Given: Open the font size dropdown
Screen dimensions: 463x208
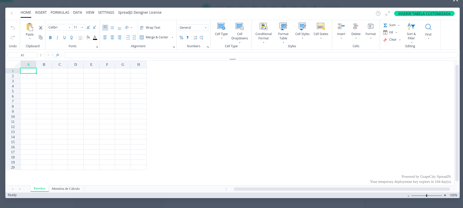Looking at the screenshot, I should point(79,27).
